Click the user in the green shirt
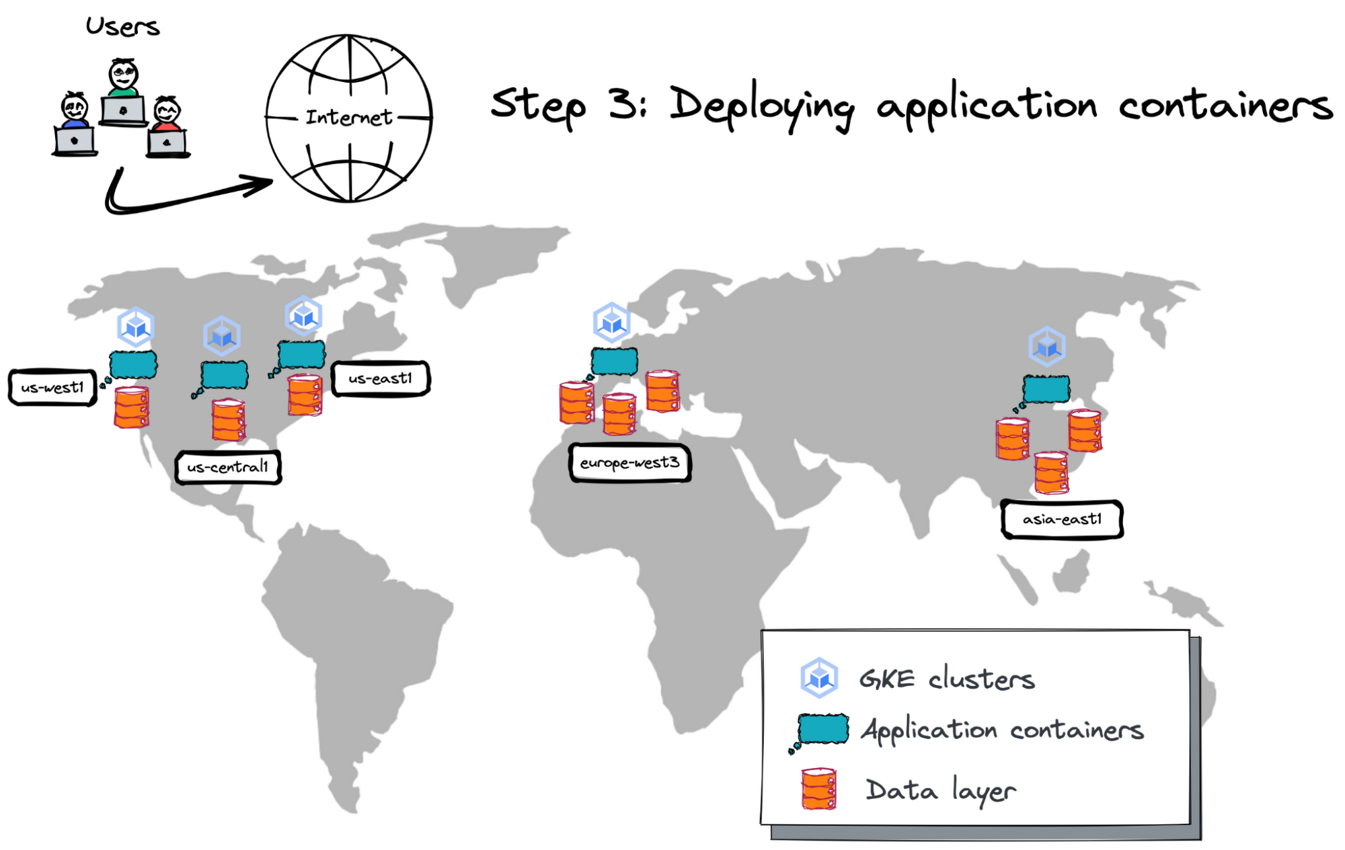This screenshot has height=850, width=1345. [123, 93]
